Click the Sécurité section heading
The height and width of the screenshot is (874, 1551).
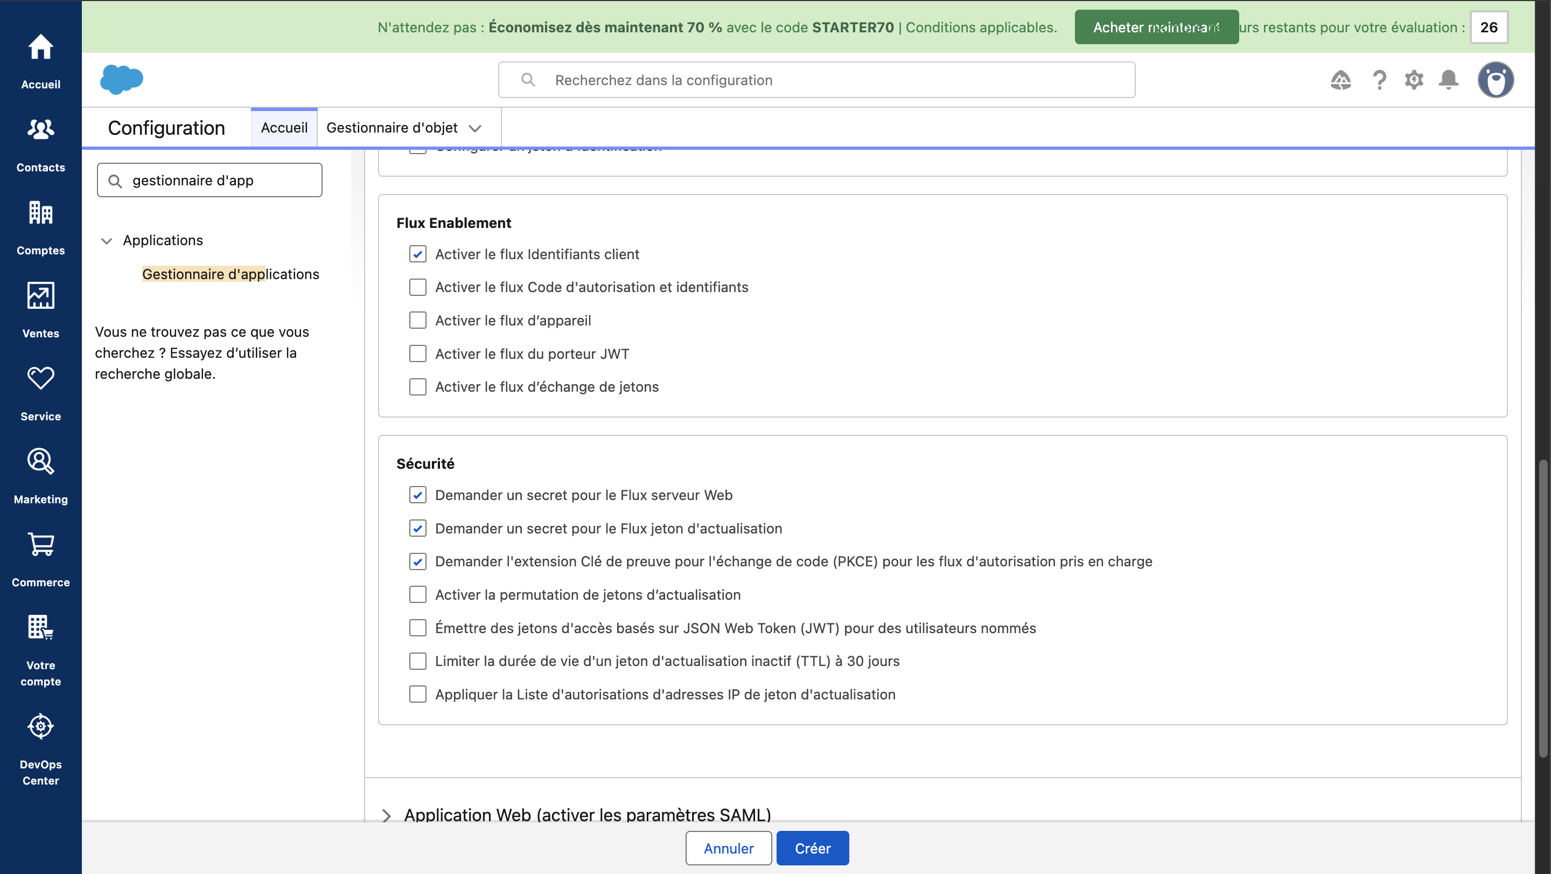(425, 464)
